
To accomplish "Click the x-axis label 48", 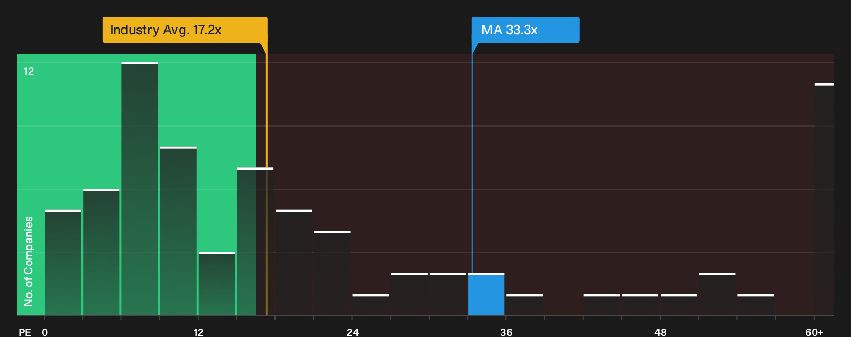I will click(660, 332).
